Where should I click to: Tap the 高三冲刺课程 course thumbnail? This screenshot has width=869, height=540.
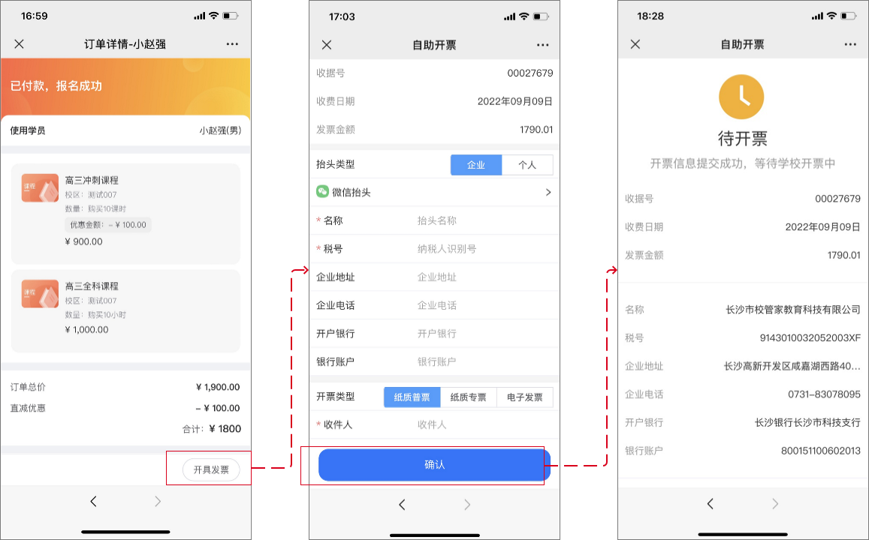(40, 188)
